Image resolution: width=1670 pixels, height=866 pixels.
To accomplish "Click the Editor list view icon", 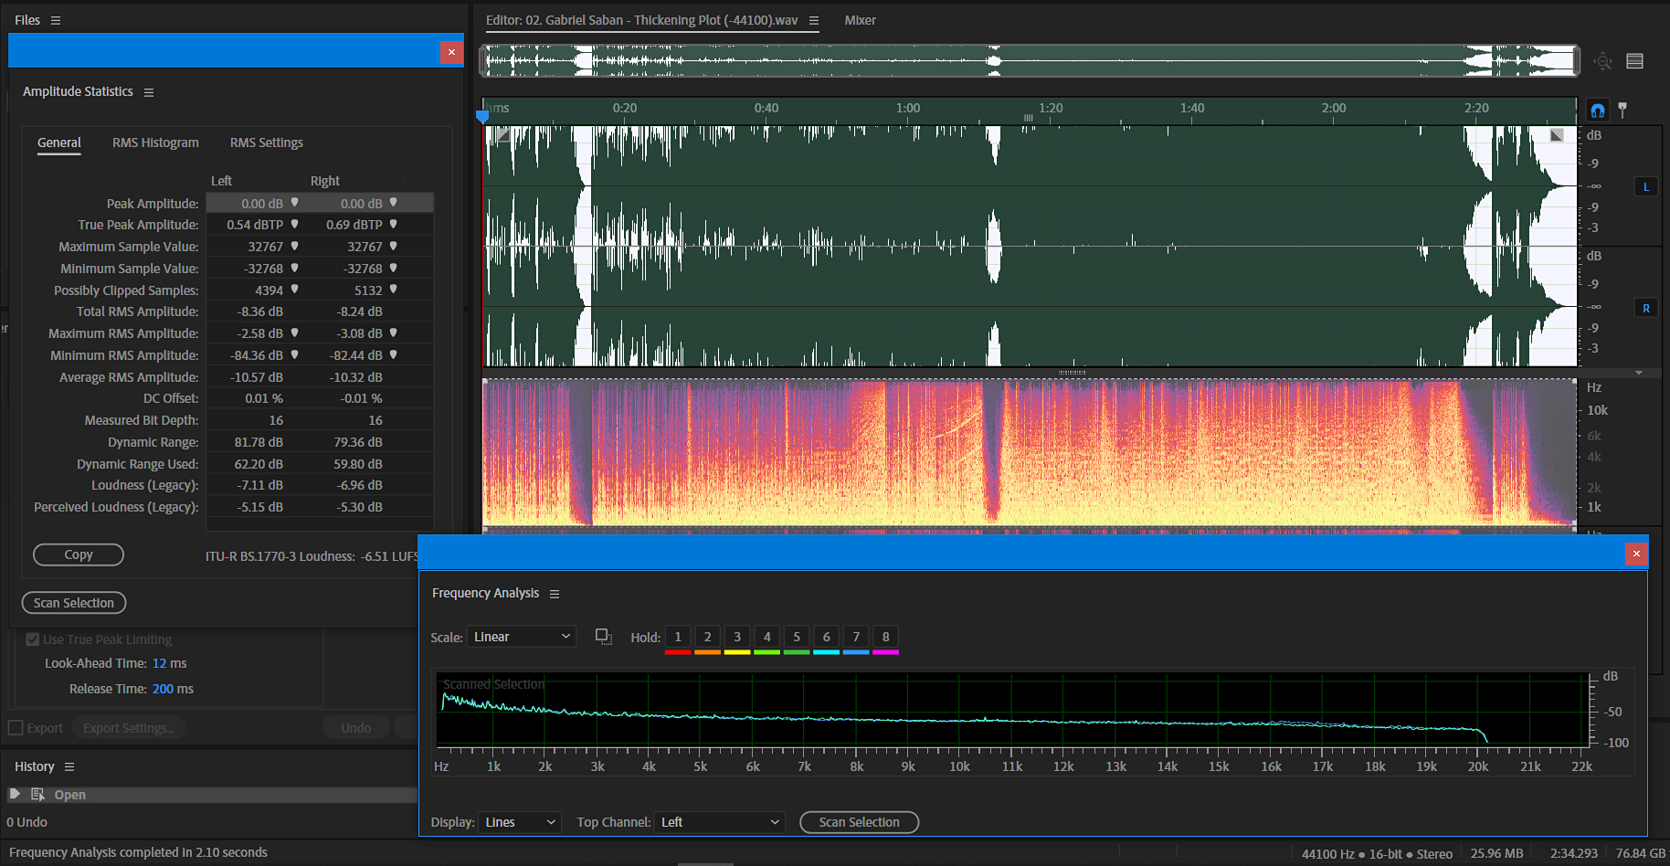I will (x=1635, y=60).
